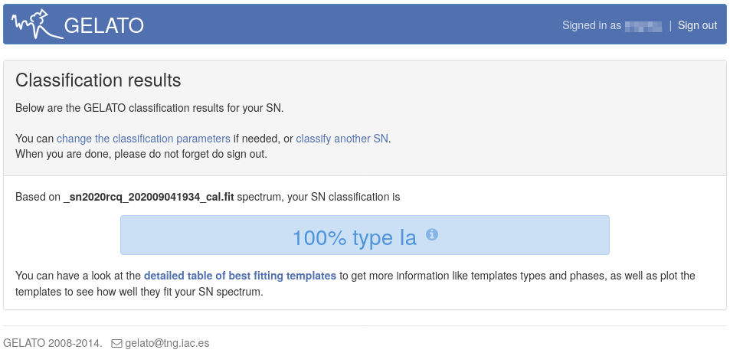Click the 100% type Ia result text
The width and height of the screenshot is (730, 353).
(354, 237)
